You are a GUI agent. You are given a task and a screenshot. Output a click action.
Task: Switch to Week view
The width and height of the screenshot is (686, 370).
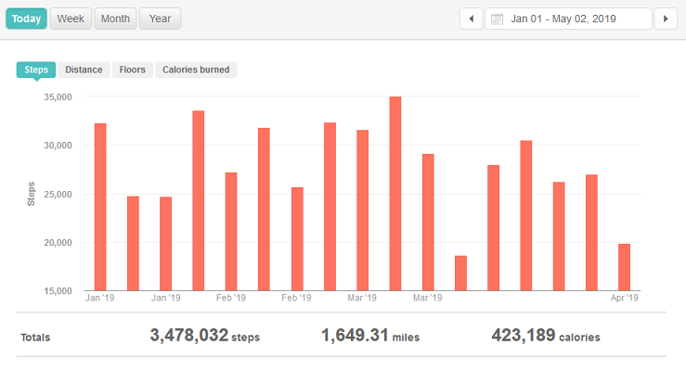tap(71, 19)
